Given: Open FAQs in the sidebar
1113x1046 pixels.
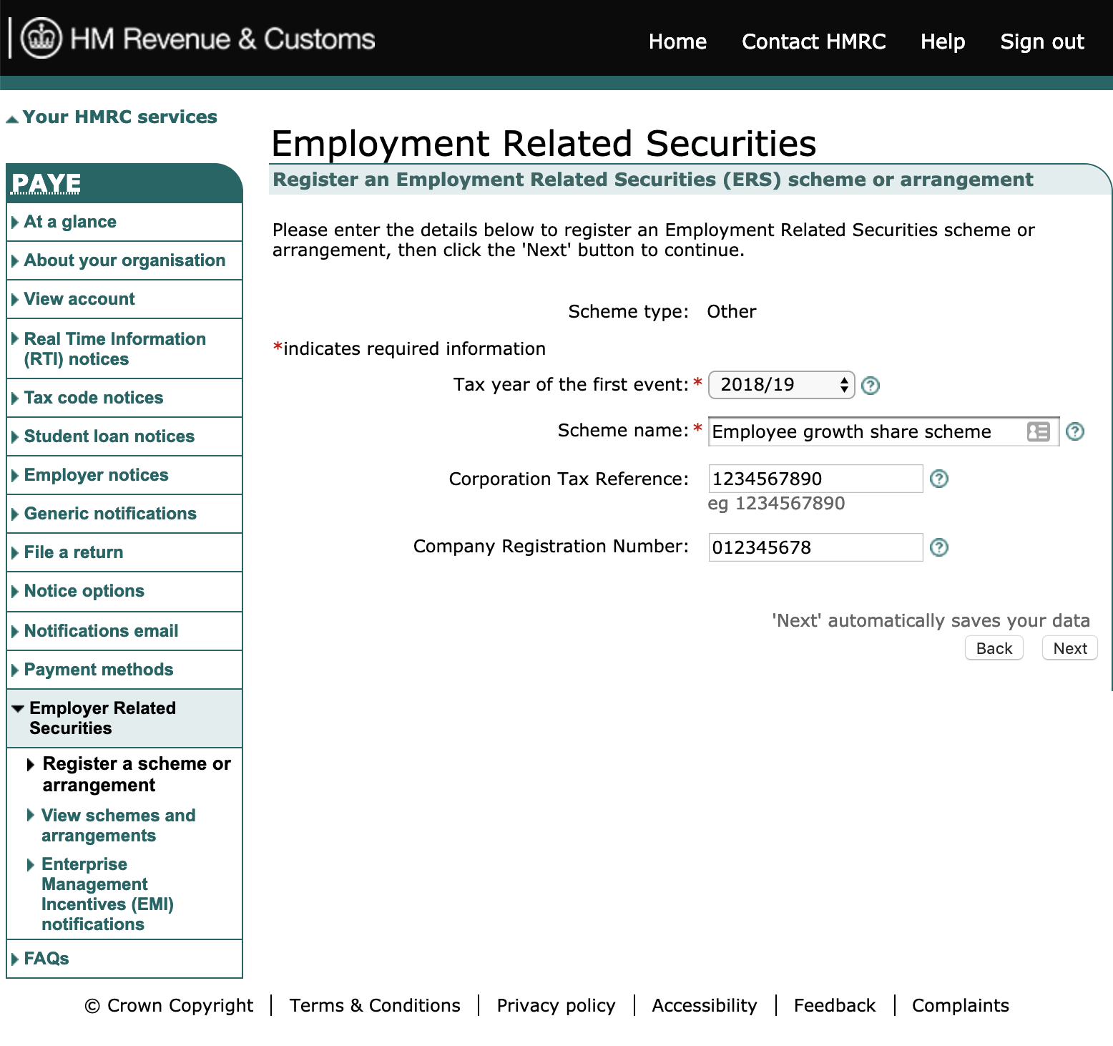Looking at the screenshot, I should (46, 959).
